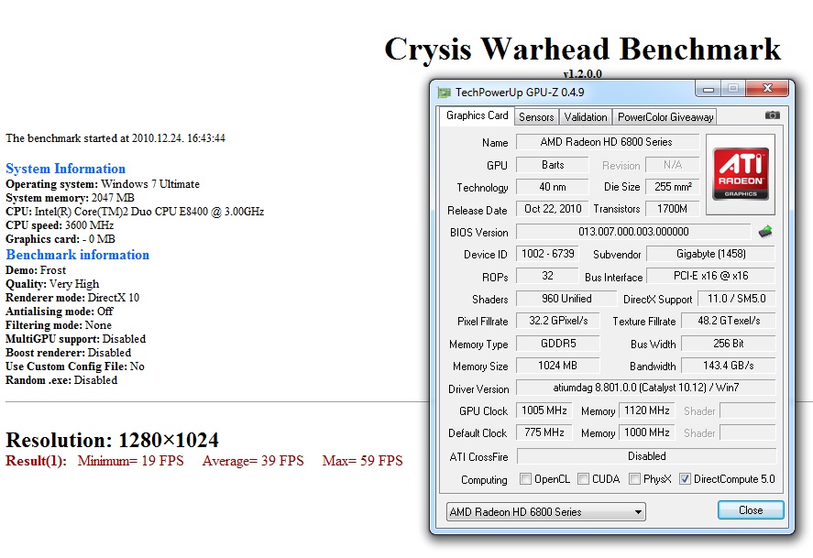
Task: Click the Texture Fillrate value 48.2 GTexel/s
Action: [x=729, y=321]
